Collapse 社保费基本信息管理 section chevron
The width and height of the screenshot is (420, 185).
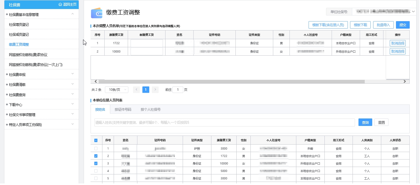[72, 14]
